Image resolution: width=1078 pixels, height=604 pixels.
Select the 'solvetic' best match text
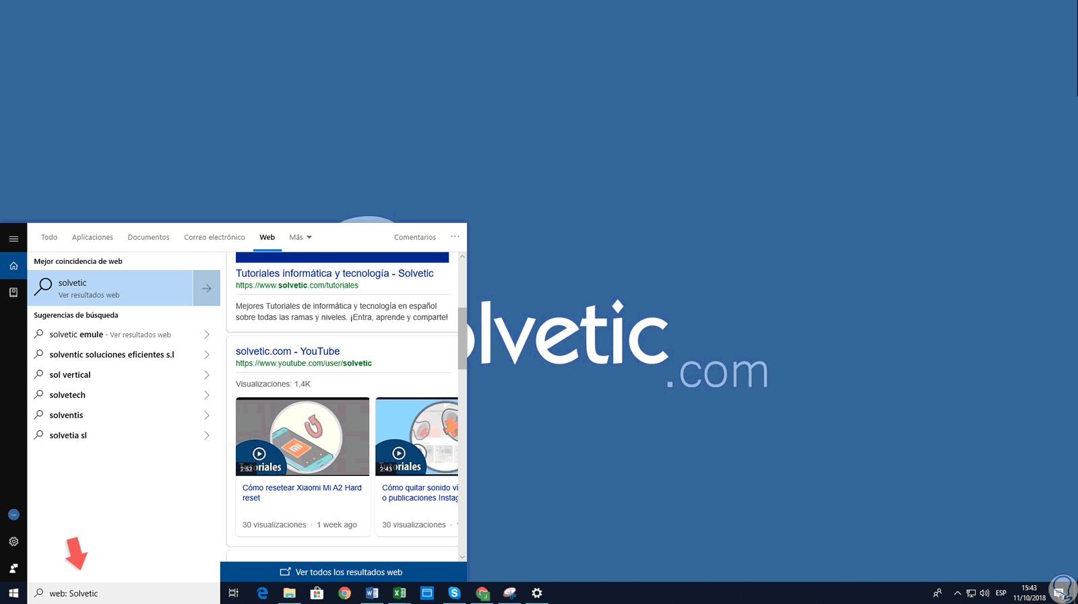(73, 283)
